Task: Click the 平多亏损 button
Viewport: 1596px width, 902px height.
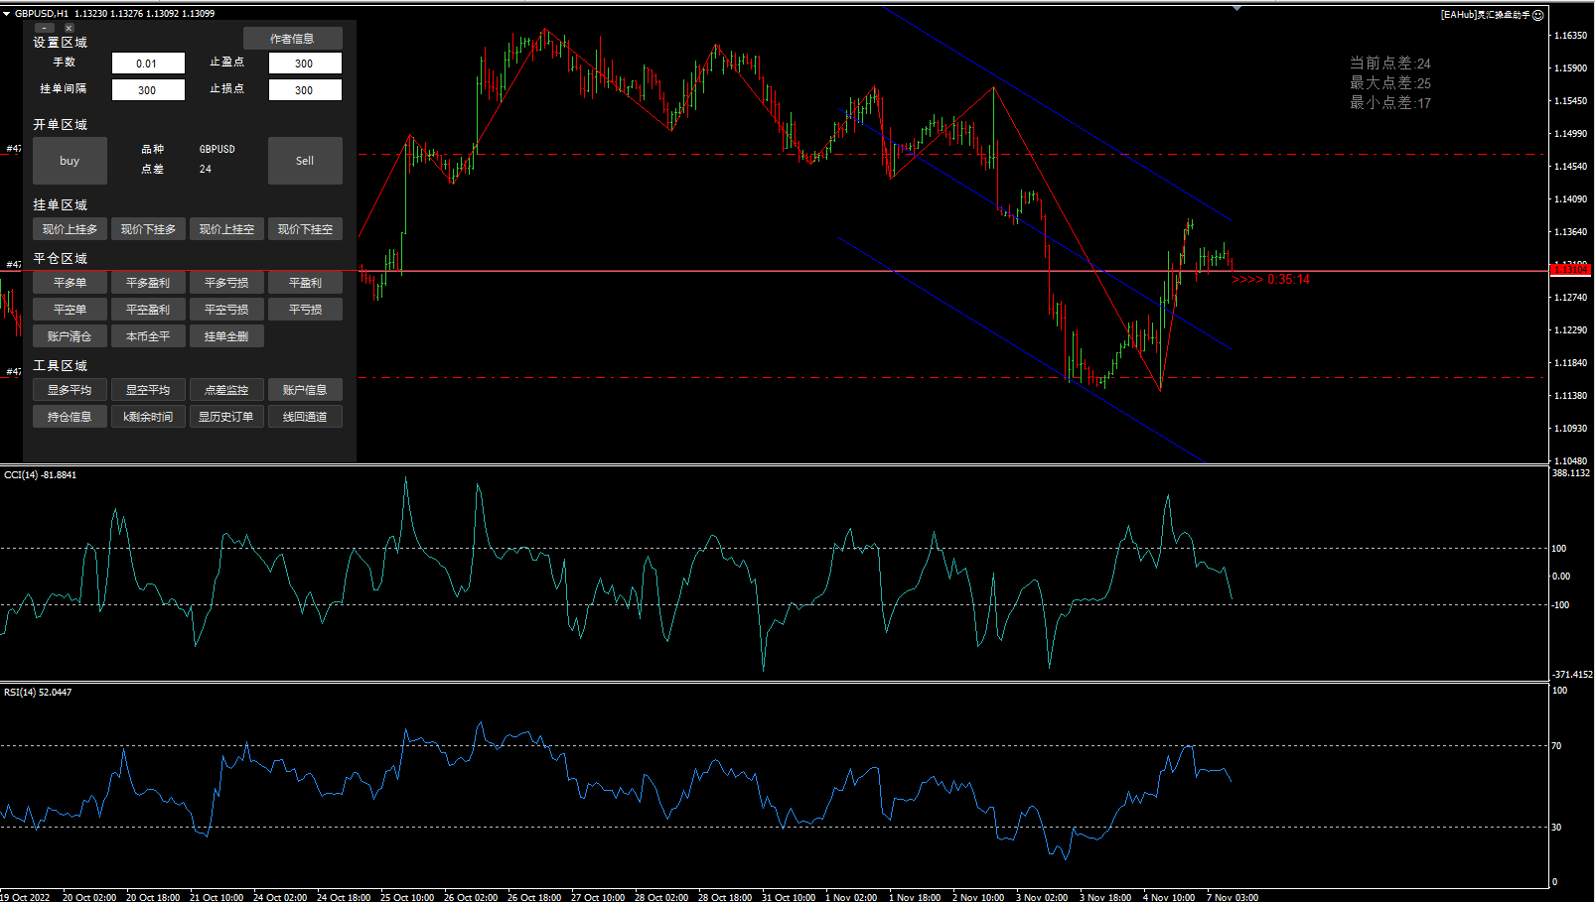Action: 226,283
